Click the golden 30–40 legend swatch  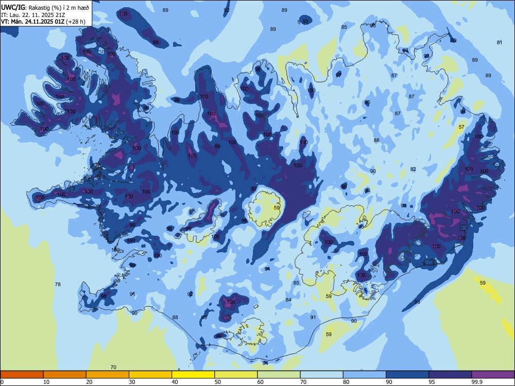click(x=150, y=375)
